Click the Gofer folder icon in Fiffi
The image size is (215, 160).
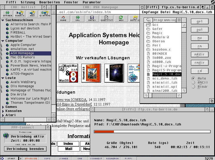148,29
